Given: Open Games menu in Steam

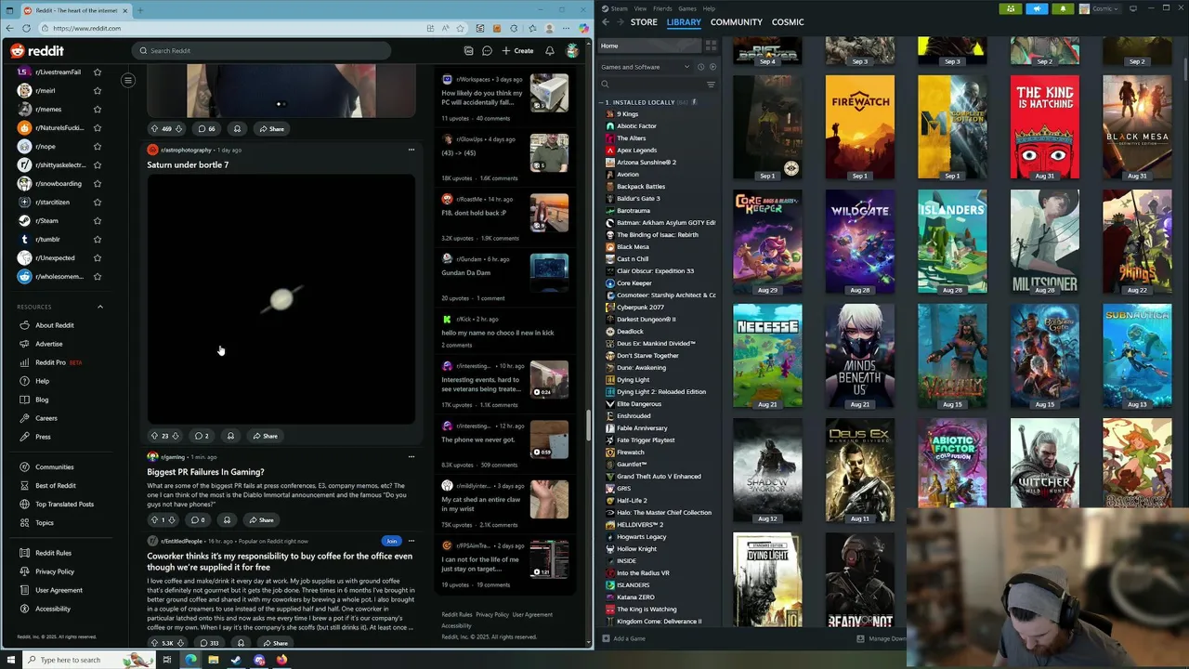Looking at the screenshot, I should [x=687, y=8].
